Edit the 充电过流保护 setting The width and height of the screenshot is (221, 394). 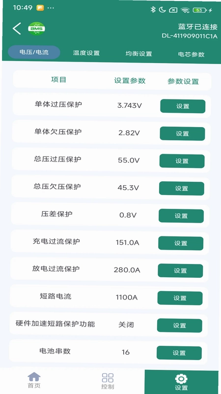(181, 243)
